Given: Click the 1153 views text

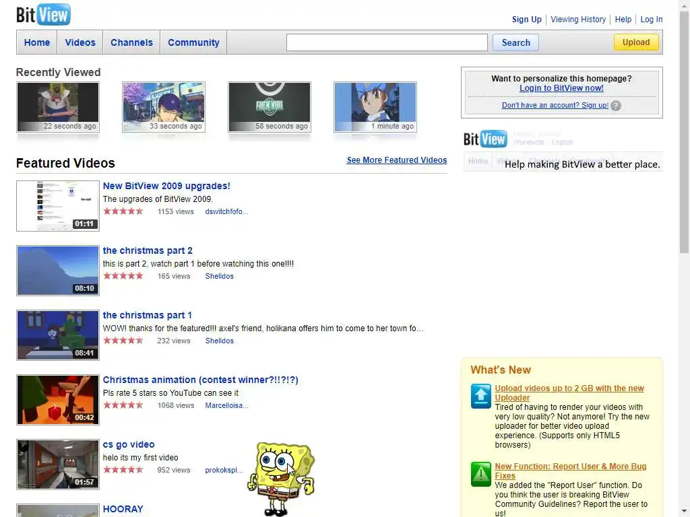Looking at the screenshot, I should [x=176, y=211].
